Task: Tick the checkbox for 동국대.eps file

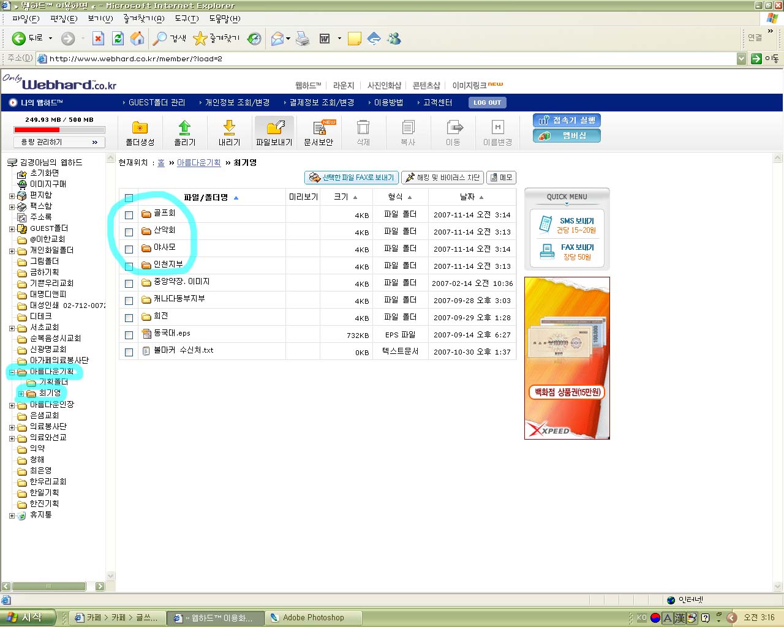Action: tap(129, 335)
